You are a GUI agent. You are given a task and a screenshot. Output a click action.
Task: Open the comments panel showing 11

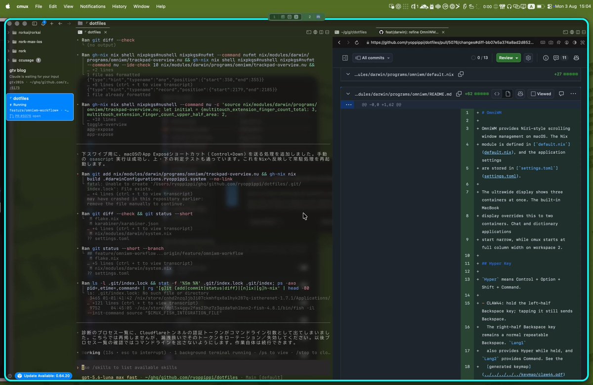pyautogui.click(x=560, y=58)
